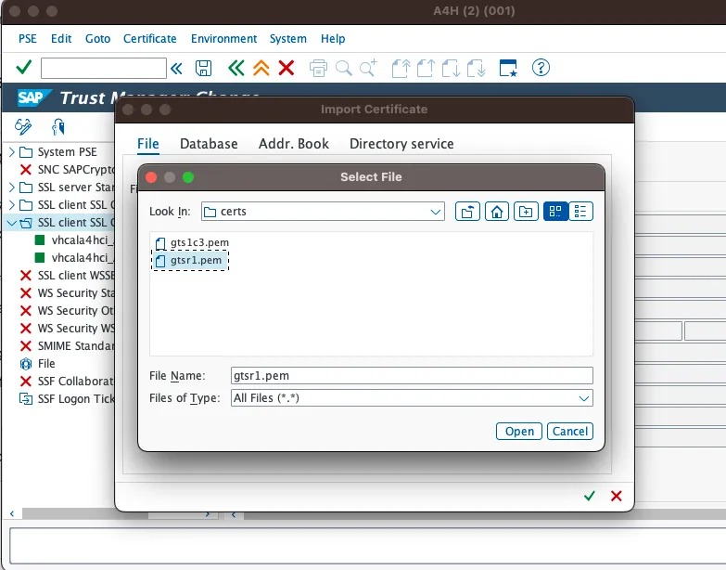Switch to the Database tab
The width and height of the screenshot is (726, 570).
pos(209,144)
